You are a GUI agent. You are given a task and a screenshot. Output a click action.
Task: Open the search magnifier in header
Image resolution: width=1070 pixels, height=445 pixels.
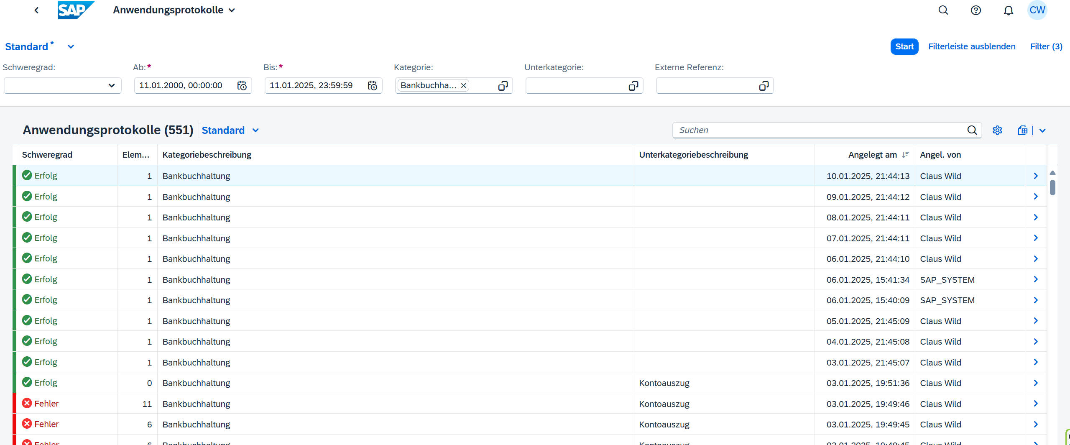click(943, 10)
